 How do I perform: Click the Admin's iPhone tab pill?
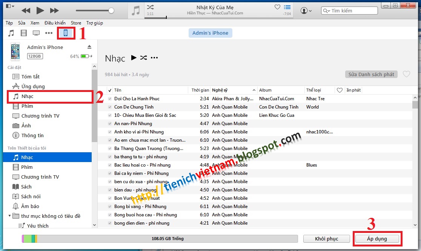[210, 33]
